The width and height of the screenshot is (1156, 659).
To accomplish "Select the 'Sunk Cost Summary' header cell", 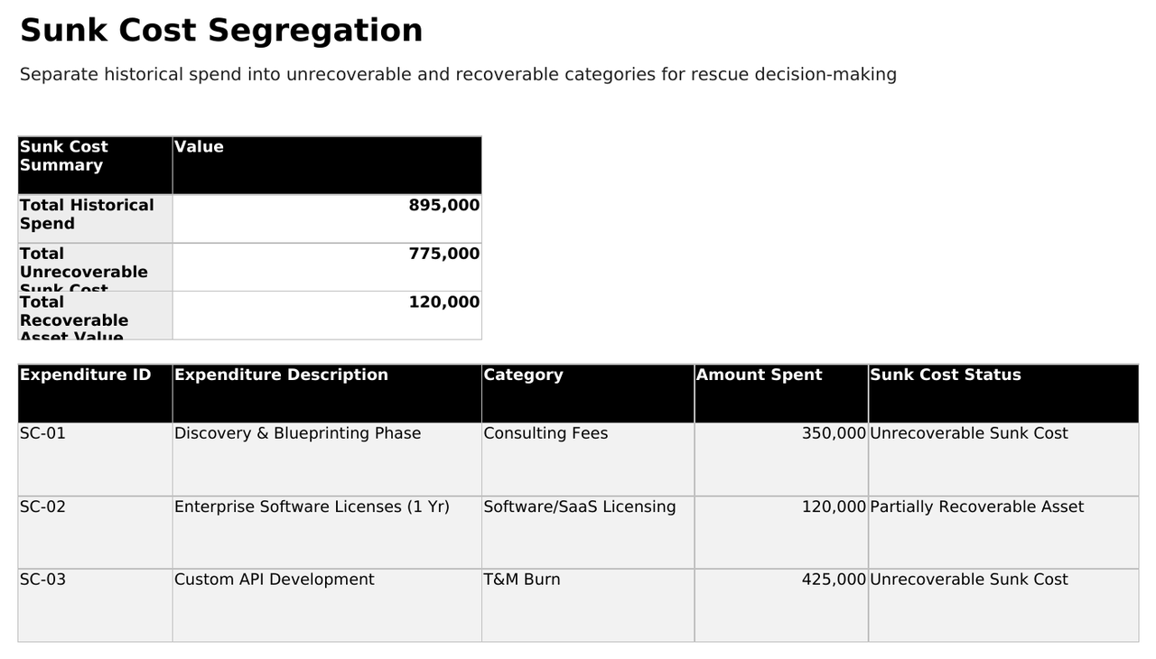I will click(95, 165).
